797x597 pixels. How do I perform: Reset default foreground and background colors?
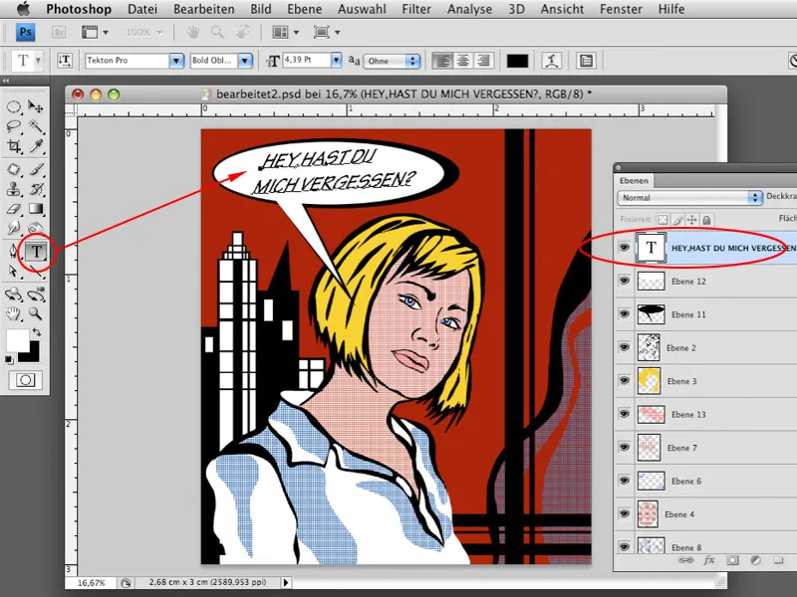(x=9, y=360)
